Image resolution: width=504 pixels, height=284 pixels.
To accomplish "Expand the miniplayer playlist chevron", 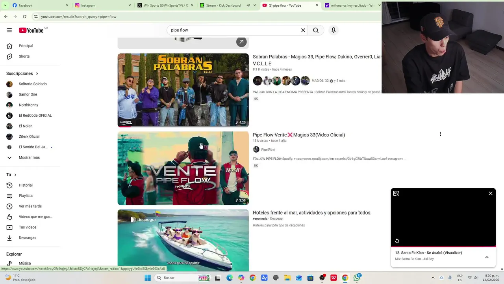I will [487, 257].
